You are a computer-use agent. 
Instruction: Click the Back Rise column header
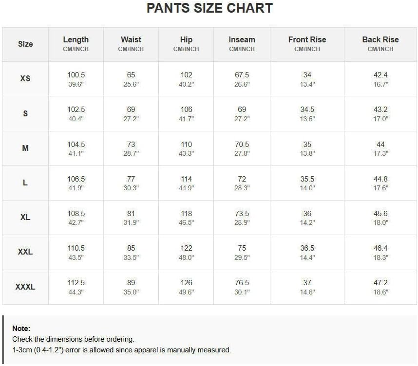coord(380,39)
